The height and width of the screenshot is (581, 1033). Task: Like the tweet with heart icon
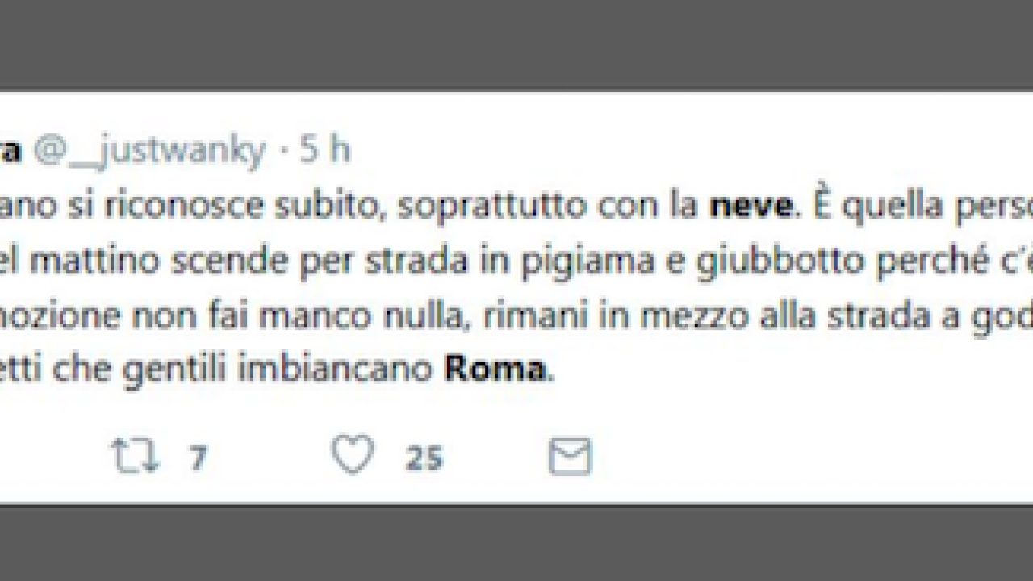[x=353, y=455]
